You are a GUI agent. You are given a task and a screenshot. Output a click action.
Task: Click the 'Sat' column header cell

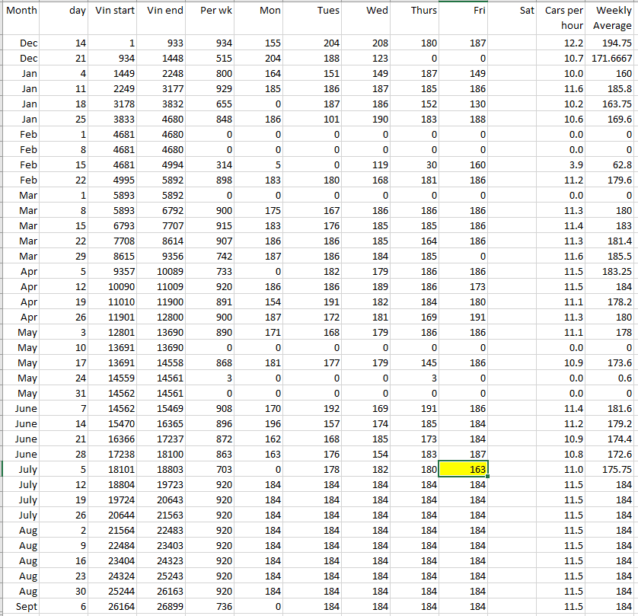(x=515, y=11)
